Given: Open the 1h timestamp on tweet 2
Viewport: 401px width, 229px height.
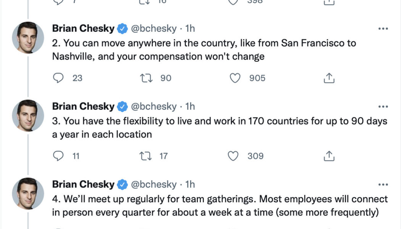Looking at the screenshot, I should (x=190, y=29).
